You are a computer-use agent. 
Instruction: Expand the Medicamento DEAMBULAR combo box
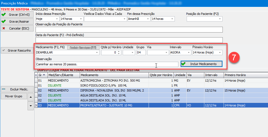pos(97,52)
